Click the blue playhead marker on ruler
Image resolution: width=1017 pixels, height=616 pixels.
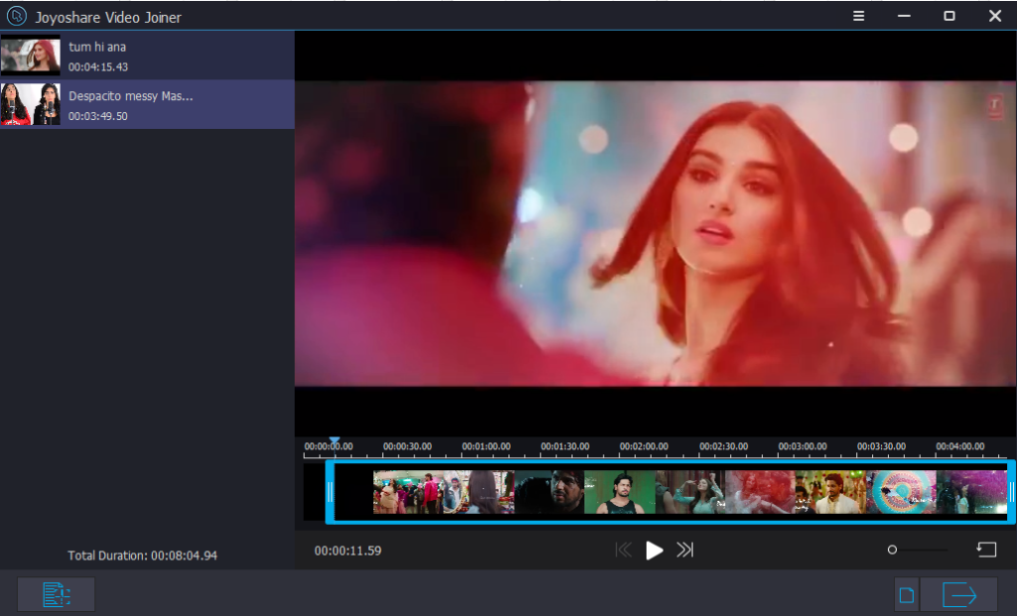click(334, 440)
